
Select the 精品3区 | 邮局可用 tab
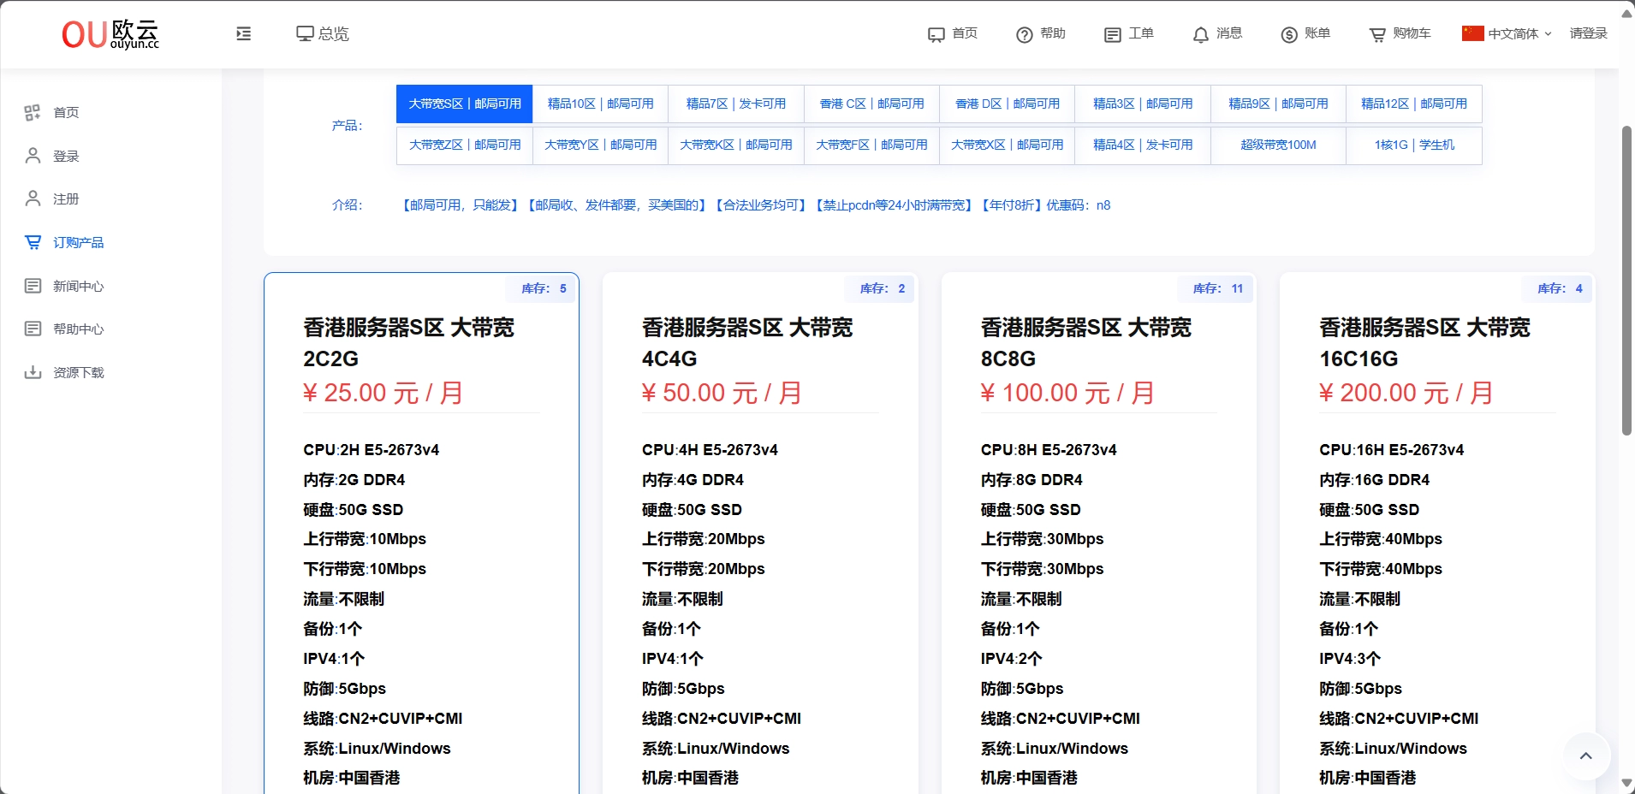point(1143,104)
